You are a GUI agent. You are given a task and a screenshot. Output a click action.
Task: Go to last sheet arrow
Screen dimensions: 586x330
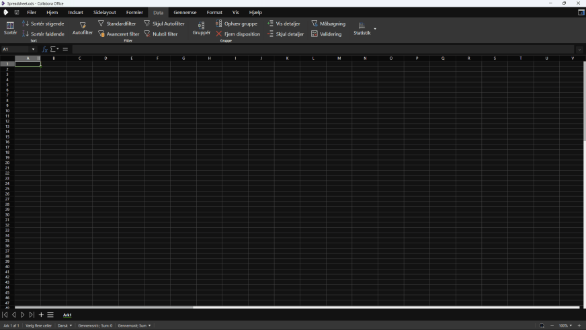tap(32, 315)
